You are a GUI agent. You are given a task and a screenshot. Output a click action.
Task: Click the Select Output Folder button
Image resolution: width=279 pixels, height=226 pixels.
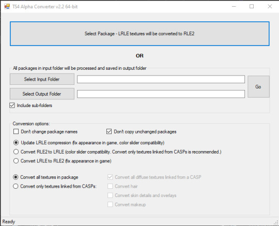pyautogui.click(x=42, y=94)
